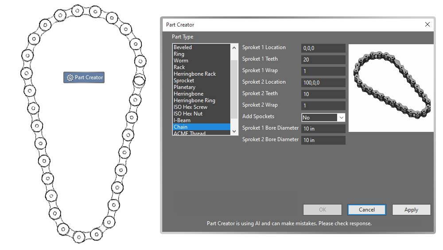Click the Apply button

point(411,210)
